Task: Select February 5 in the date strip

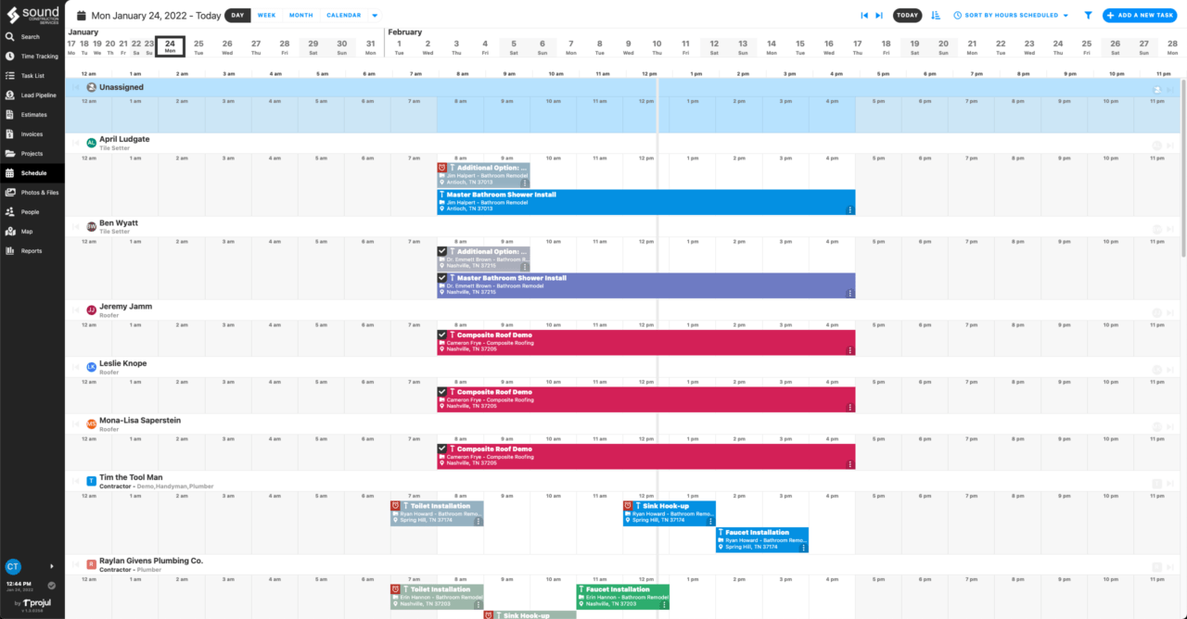Action: click(x=515, y=44)
